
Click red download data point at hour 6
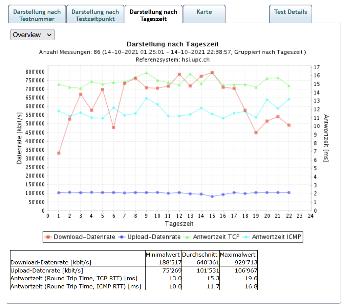coord(113,127)
